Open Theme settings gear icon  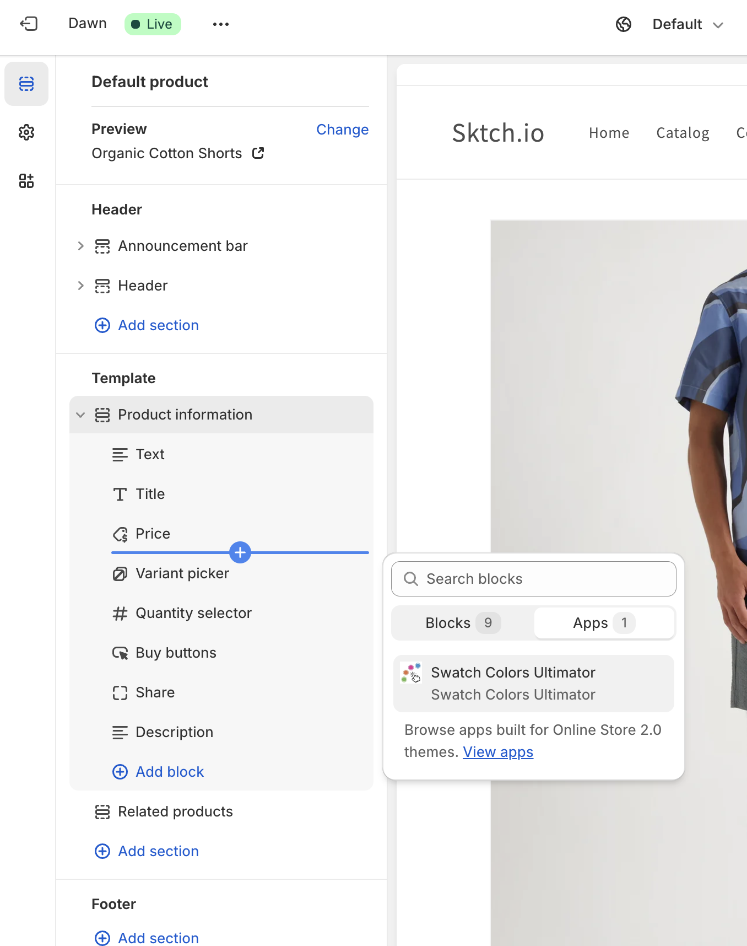[x=26, y=132]
